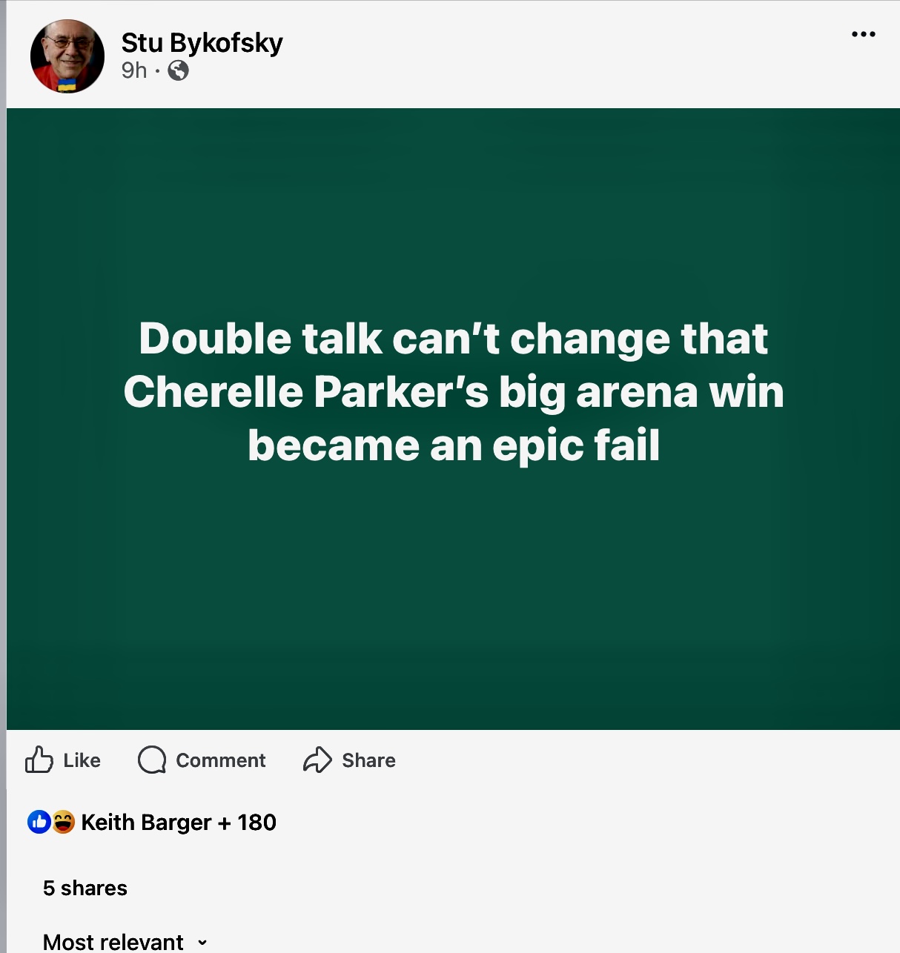Open the Stu Bykofsky profile name link
Screen dimensions: 900x953
(x=202, y=43)
